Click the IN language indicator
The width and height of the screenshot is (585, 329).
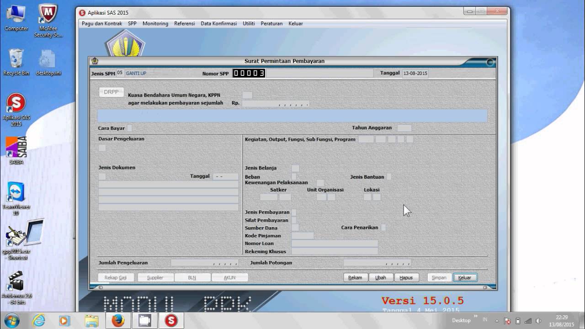coord(485,320)
